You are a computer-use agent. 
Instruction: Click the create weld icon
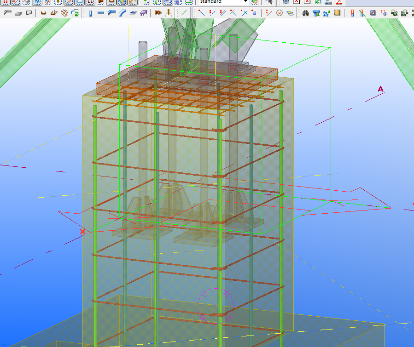(x=169, y=13)
